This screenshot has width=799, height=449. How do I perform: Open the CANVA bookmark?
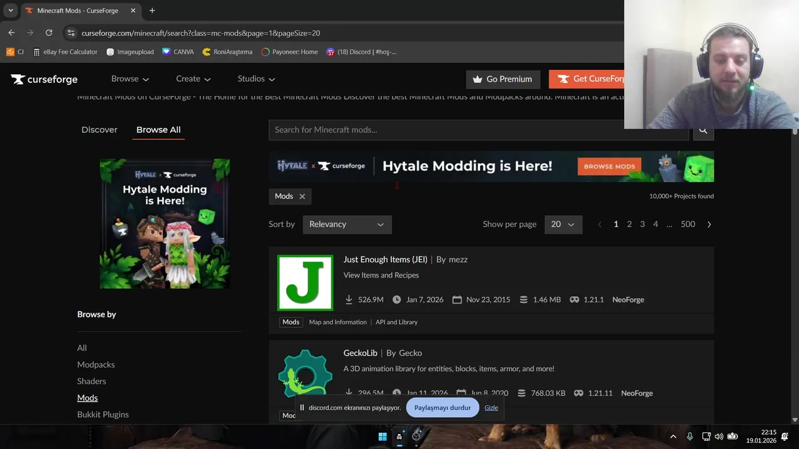178,52
